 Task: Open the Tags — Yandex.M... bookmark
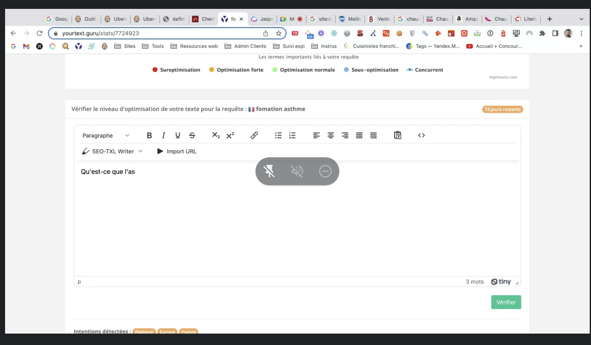(x=433, y=46)
